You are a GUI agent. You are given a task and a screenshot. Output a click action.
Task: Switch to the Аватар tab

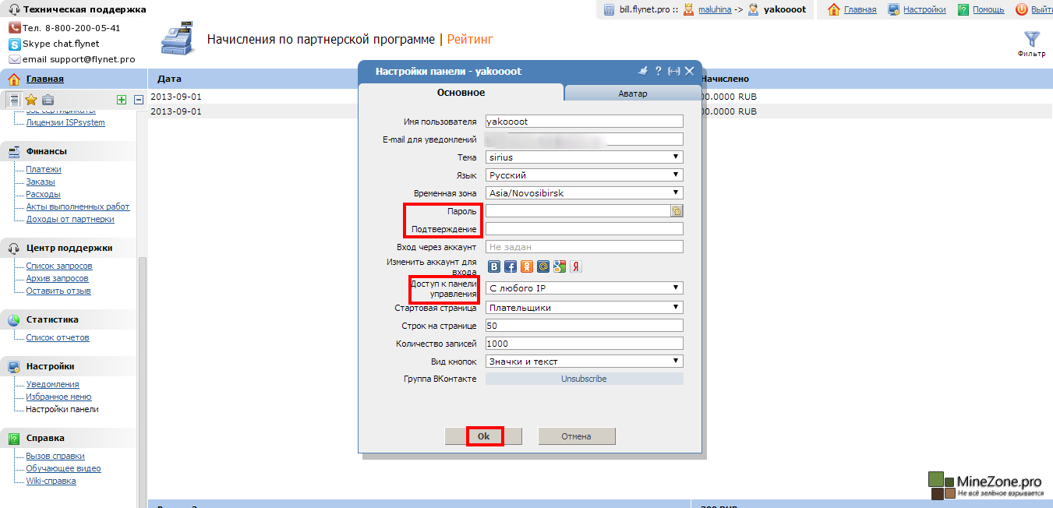click(632, 93)
